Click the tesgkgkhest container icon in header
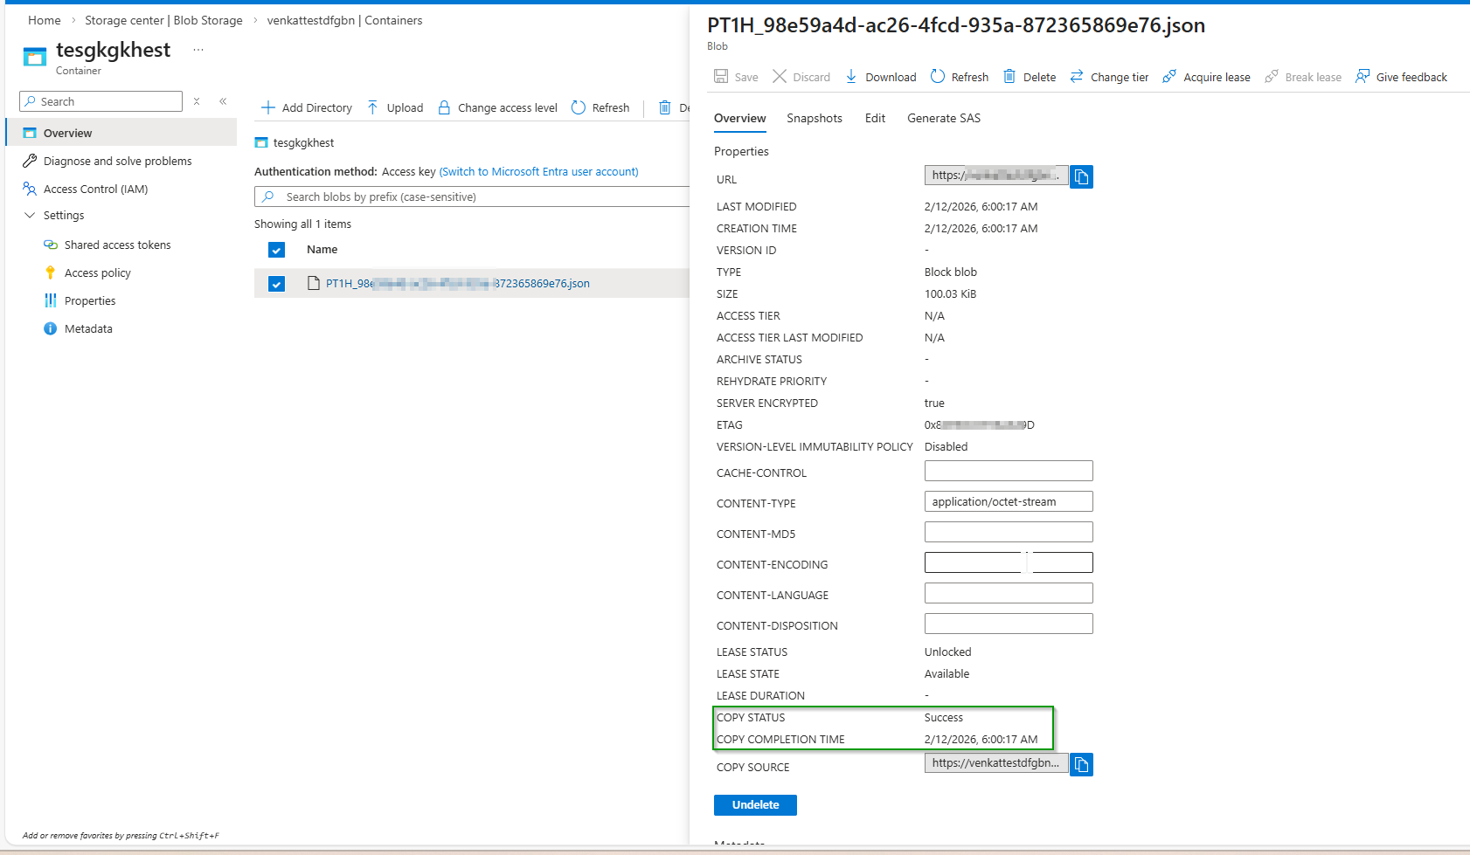 click(x=35, y=58)
